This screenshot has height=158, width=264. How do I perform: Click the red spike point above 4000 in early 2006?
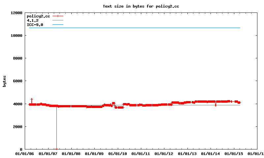click(32, 99)
